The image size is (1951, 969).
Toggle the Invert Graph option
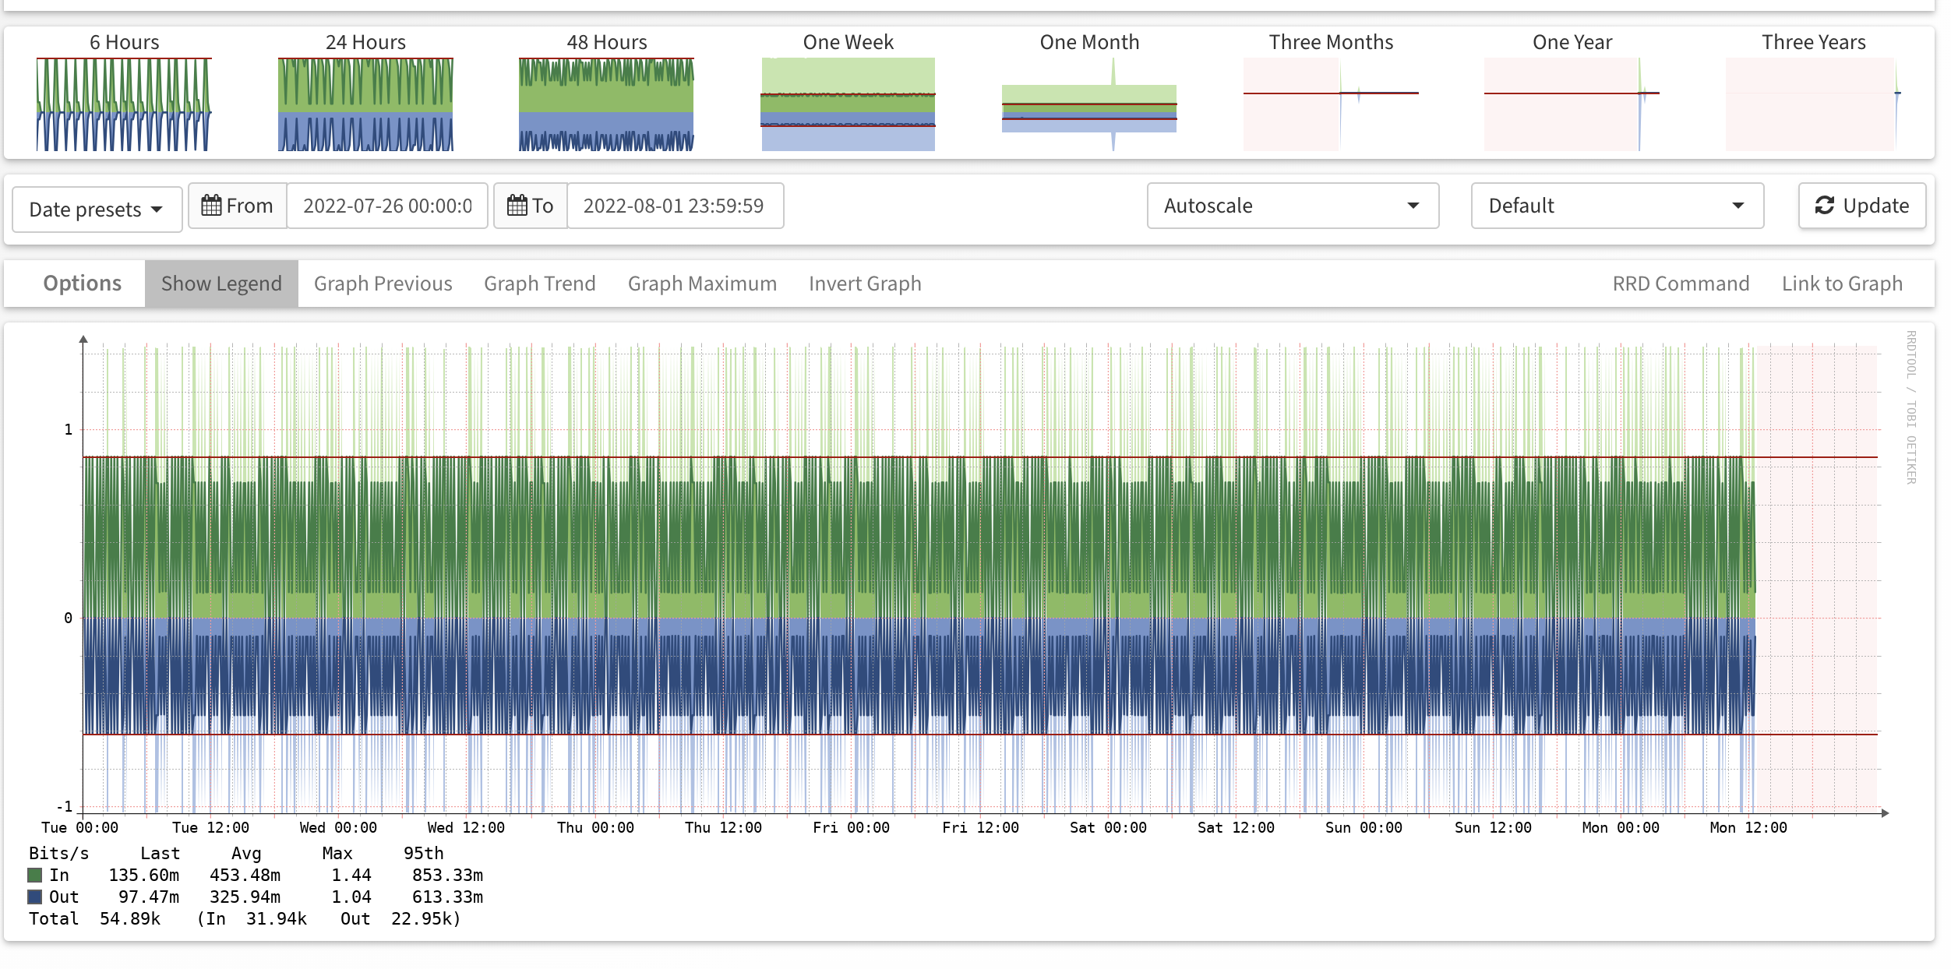(865, 284)
